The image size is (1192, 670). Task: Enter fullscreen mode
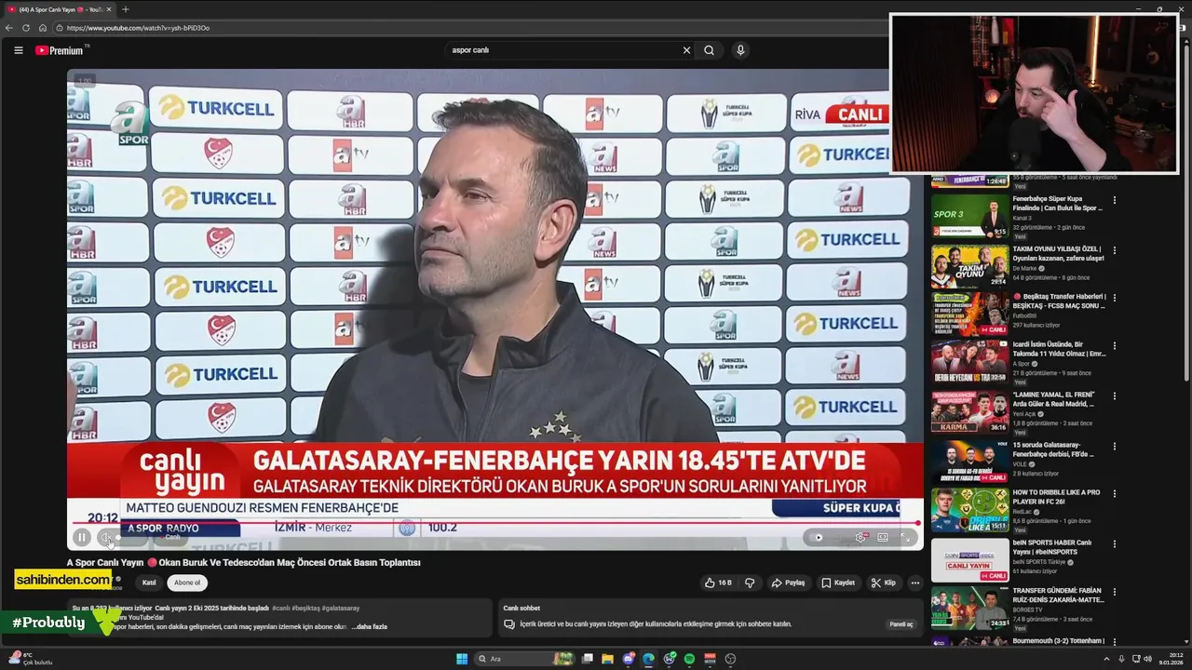(x=905, y=537)
